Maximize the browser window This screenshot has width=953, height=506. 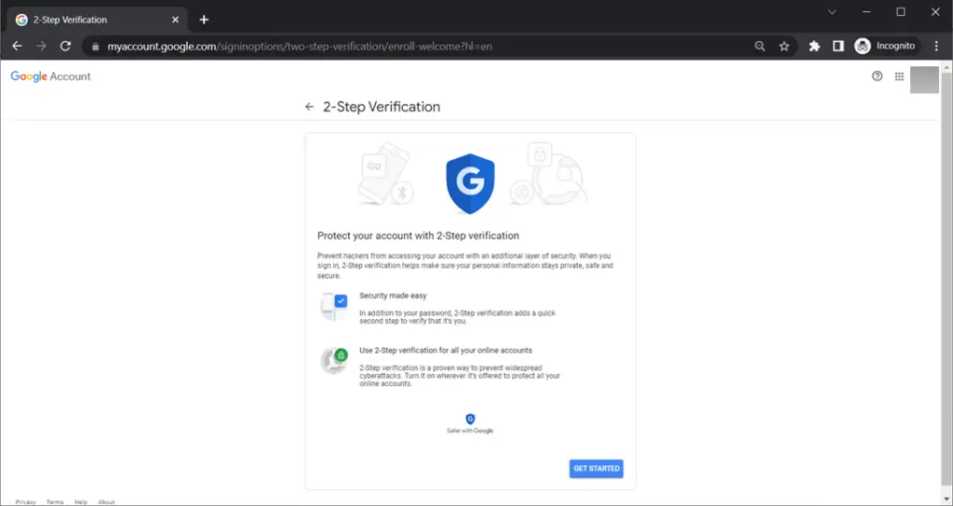click(901, 12)
